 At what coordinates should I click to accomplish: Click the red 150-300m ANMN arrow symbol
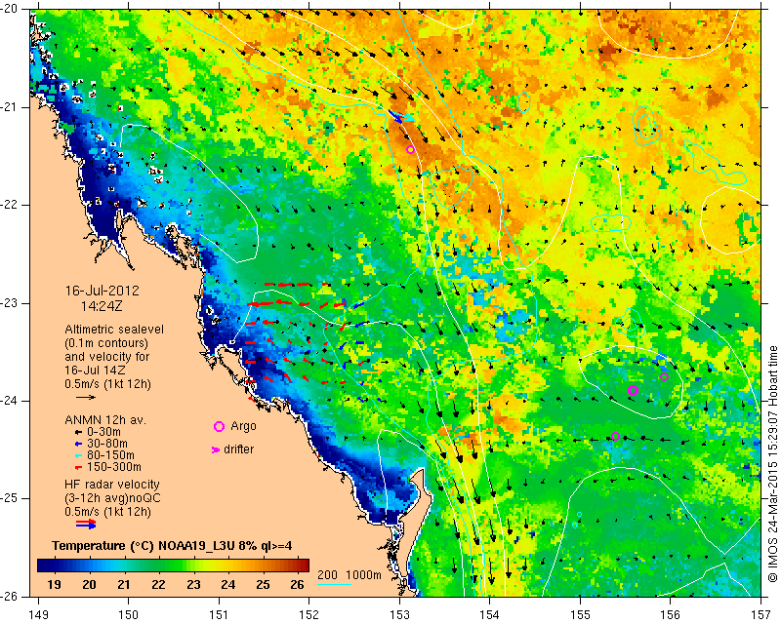point(78,467)
